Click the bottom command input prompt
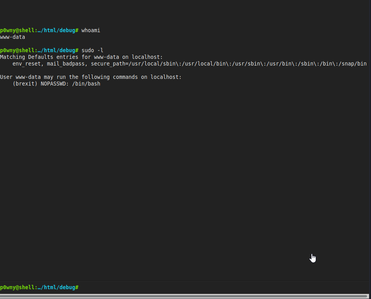 point(39,287)
